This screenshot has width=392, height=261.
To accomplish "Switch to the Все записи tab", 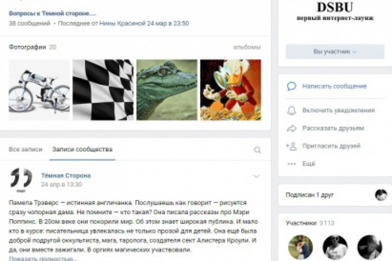I will [x=26, y=150].
